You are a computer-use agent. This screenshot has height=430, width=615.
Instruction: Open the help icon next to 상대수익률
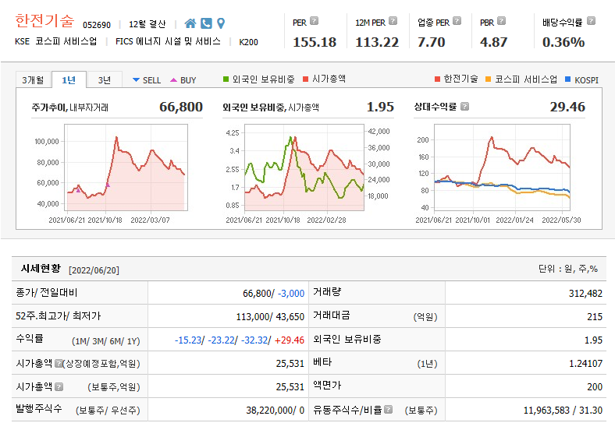[465, 107]
